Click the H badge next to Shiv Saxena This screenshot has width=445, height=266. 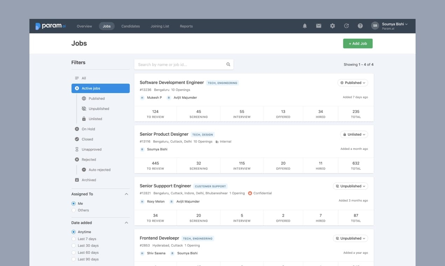click(142, 253)
